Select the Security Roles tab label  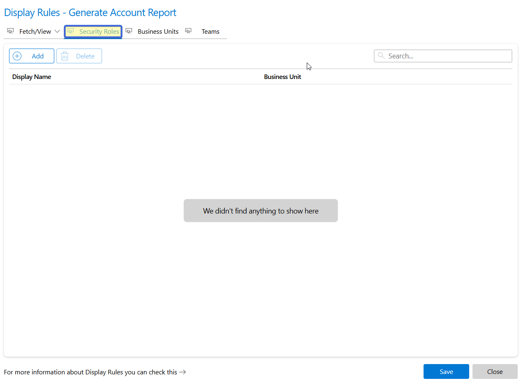(99, 32)
